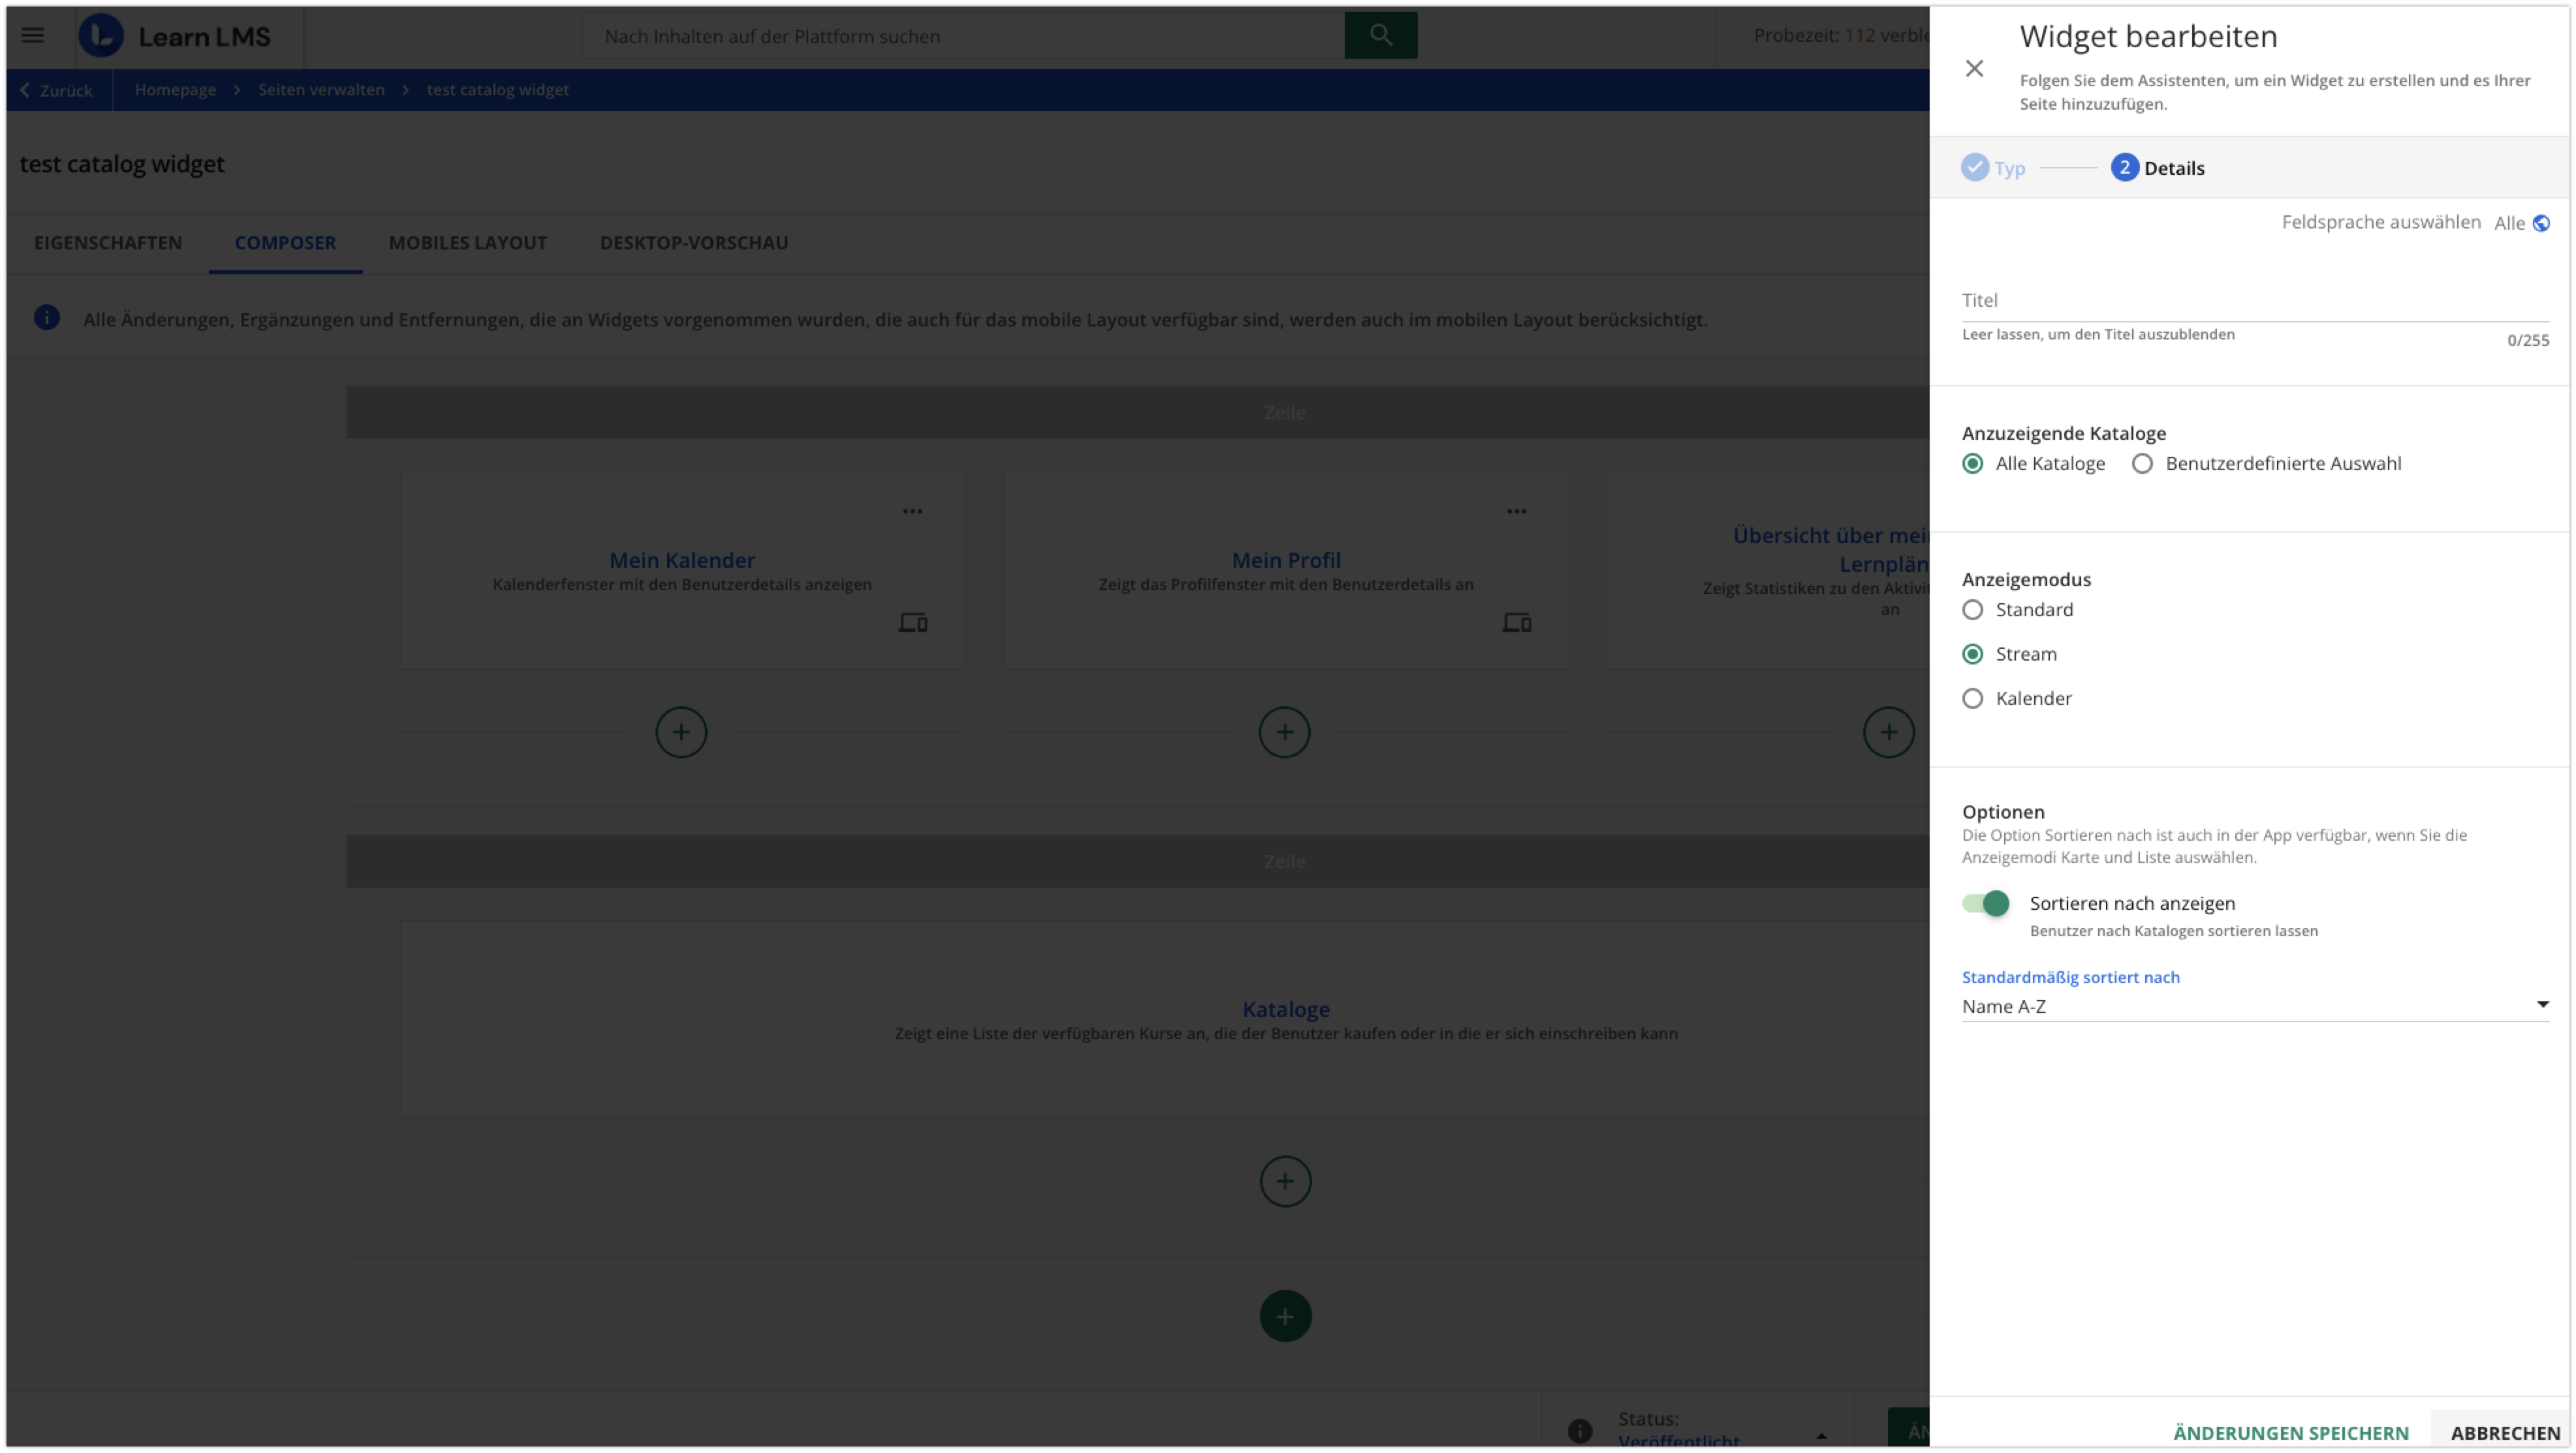Open the hamburger main menu
Screen dimensions: 2576x1453
point(32,36)
